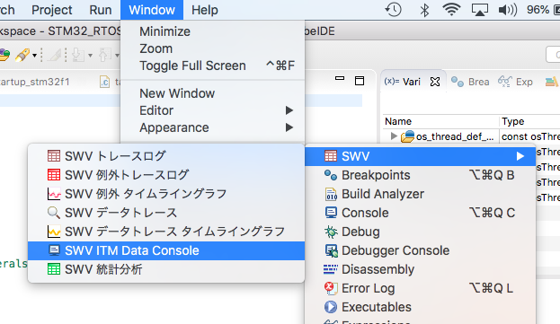The height and width of the screenshot is (324, 560).
Task: Open SWV 例外トレースログ view
Action: click(166, 175)
